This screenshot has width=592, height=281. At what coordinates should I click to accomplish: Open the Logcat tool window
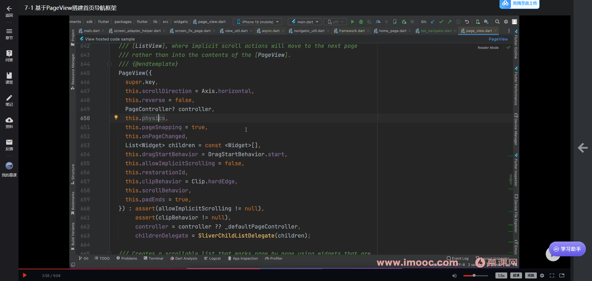212,258
